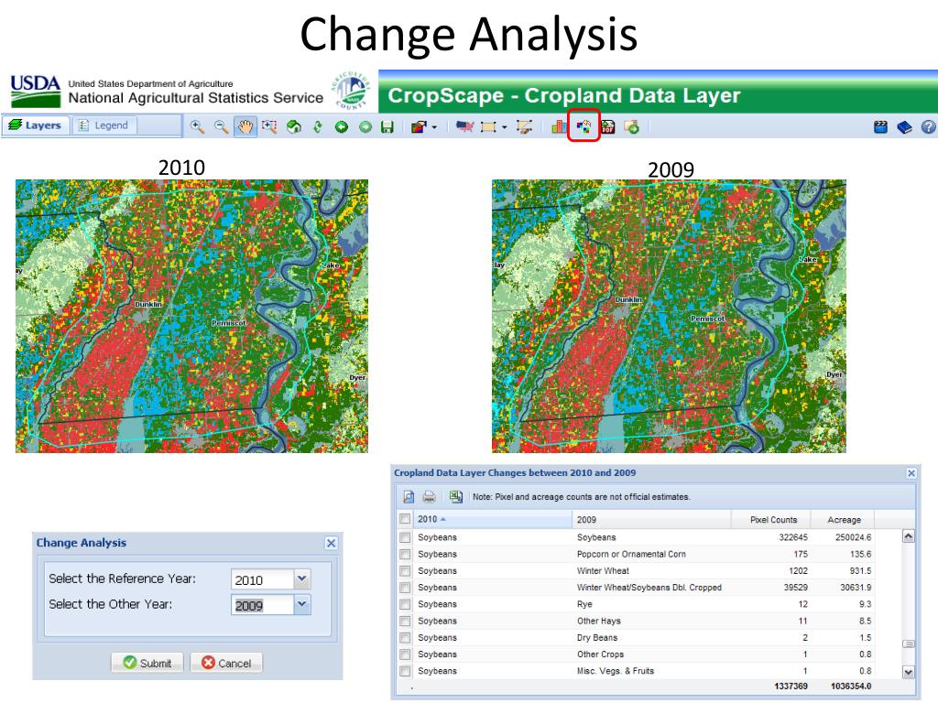
Task: Click the 2010 cropland map image
Action: point(191,316)
